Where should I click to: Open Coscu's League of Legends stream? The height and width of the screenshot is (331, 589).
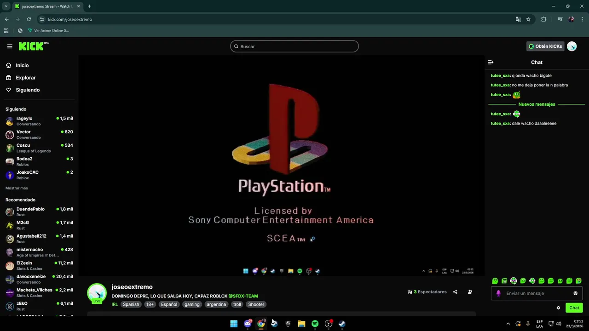(39, 148)
